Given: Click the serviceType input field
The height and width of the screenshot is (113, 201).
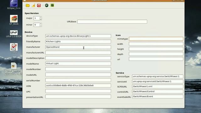Looking at the screenshot, I should [158, 76].
